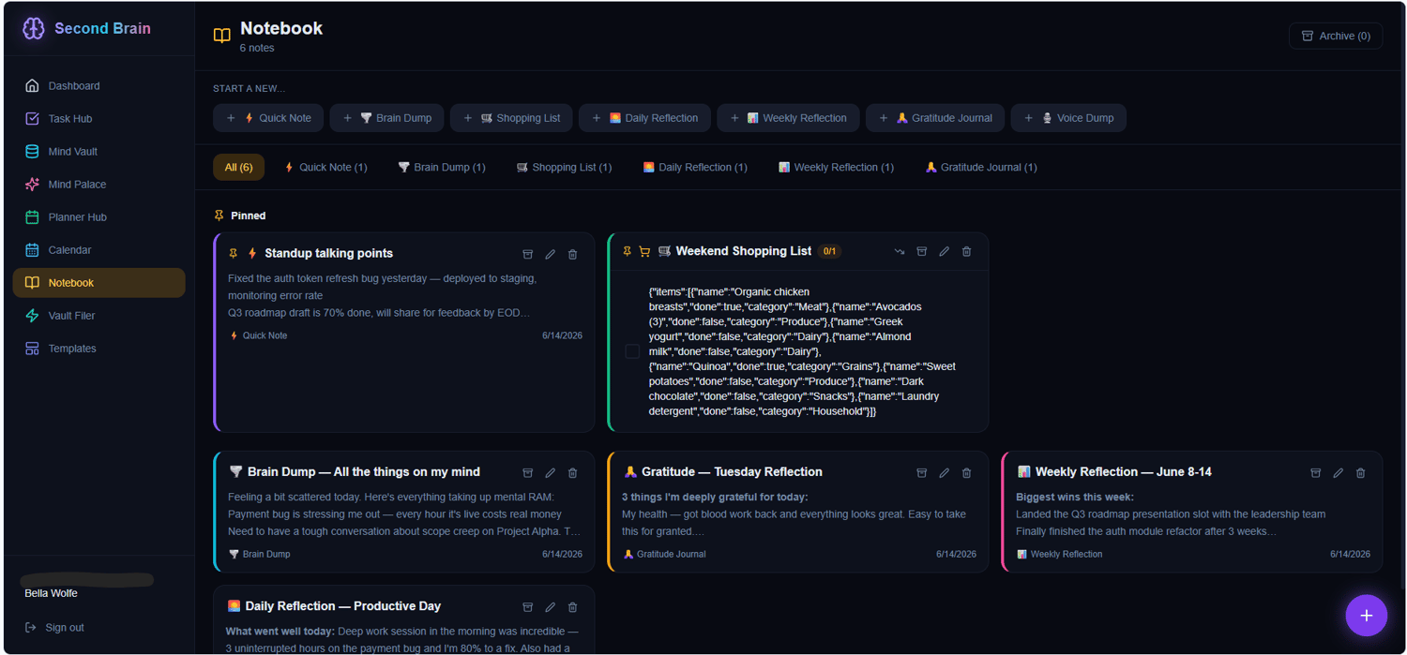Screen dimensions: 1407x655
Task: Edit the Daily Reflection Productive Day note
Action: click(x=551, y=607)
